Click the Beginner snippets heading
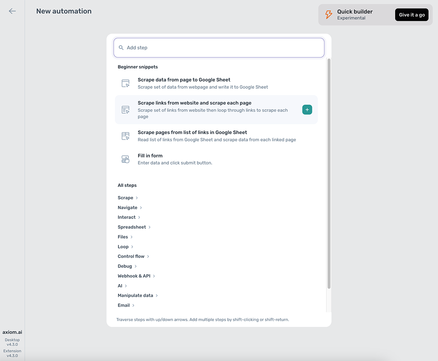Screen dimensions: 438x361 [138, 67]
